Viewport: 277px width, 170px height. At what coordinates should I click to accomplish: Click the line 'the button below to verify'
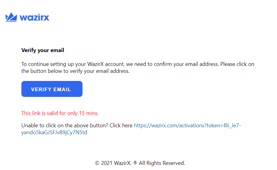click(76, 71)
